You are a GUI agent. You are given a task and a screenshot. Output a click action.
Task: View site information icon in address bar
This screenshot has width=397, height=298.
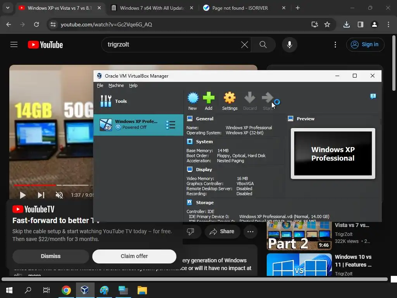[53, 24]
